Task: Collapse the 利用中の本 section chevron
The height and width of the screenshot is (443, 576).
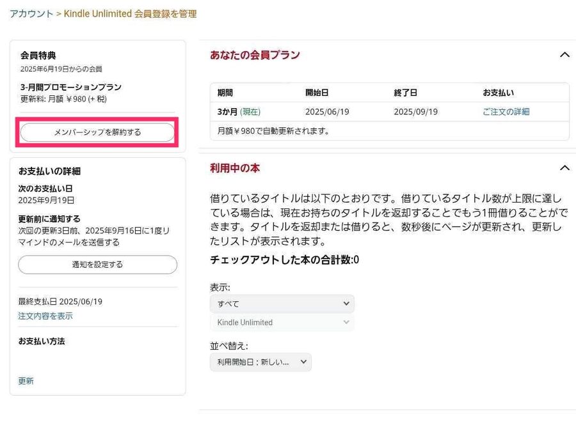Action: coord(564,168)
